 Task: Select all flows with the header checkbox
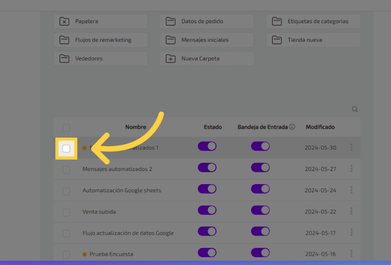pyautogui.click(x=66, y=128)
